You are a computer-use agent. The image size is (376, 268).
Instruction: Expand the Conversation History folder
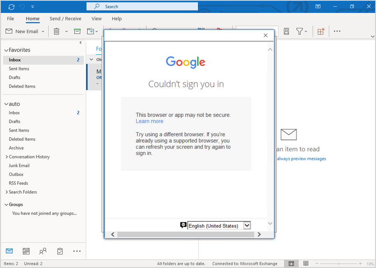click(x=7, y=157)
